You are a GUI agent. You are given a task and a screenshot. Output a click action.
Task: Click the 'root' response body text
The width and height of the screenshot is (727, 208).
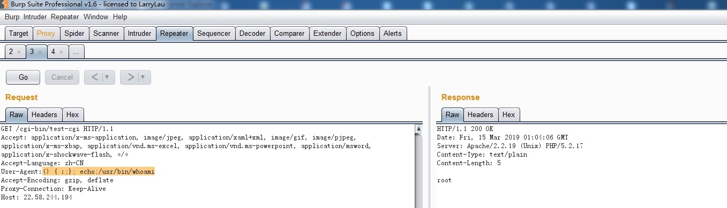(444, 180)
